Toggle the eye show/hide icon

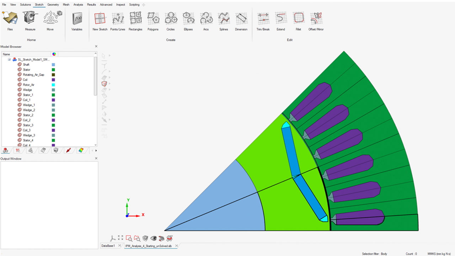click(x=153, y=238)
